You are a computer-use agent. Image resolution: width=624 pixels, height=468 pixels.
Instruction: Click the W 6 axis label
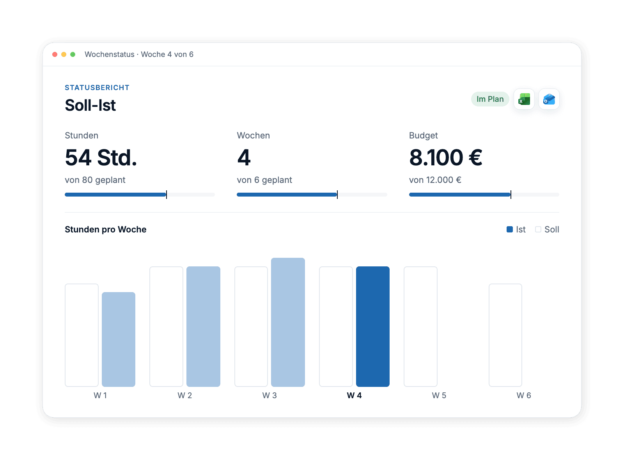tap(524, 395)
